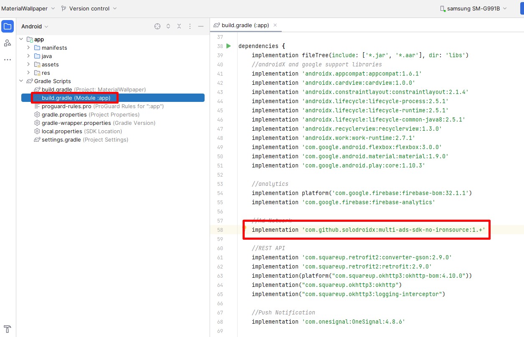The height and width of the screenshot is (337, 524).
Task: Open the Structure tool window icon
Action: (8, 43)
